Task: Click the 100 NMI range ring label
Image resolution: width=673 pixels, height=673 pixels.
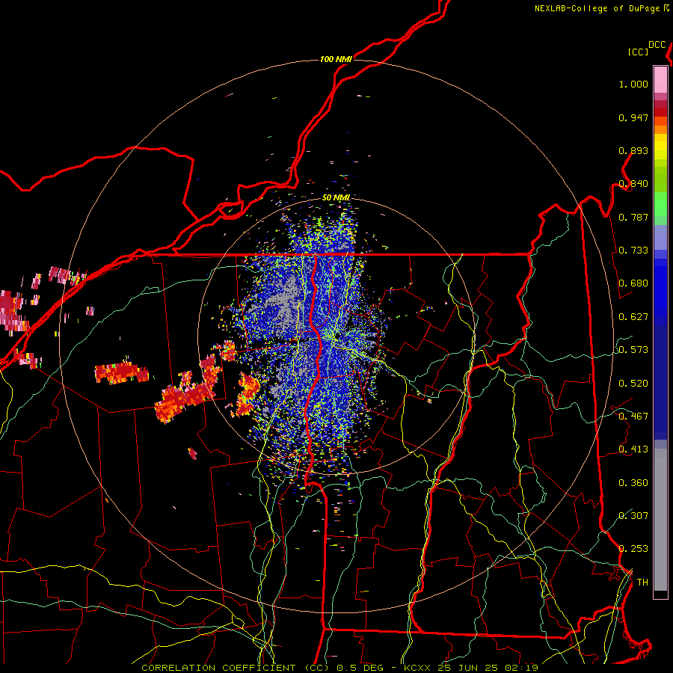Action: pos(336,59)
